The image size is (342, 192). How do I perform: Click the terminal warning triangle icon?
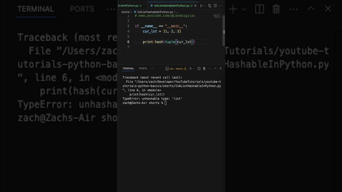[185, 69]
